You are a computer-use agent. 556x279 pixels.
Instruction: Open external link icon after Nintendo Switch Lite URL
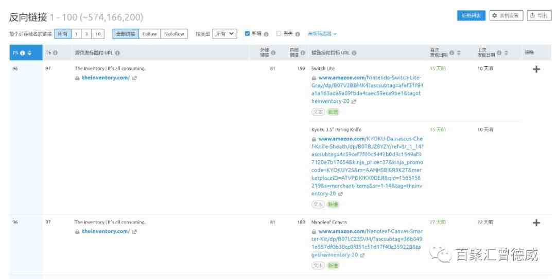354,102
